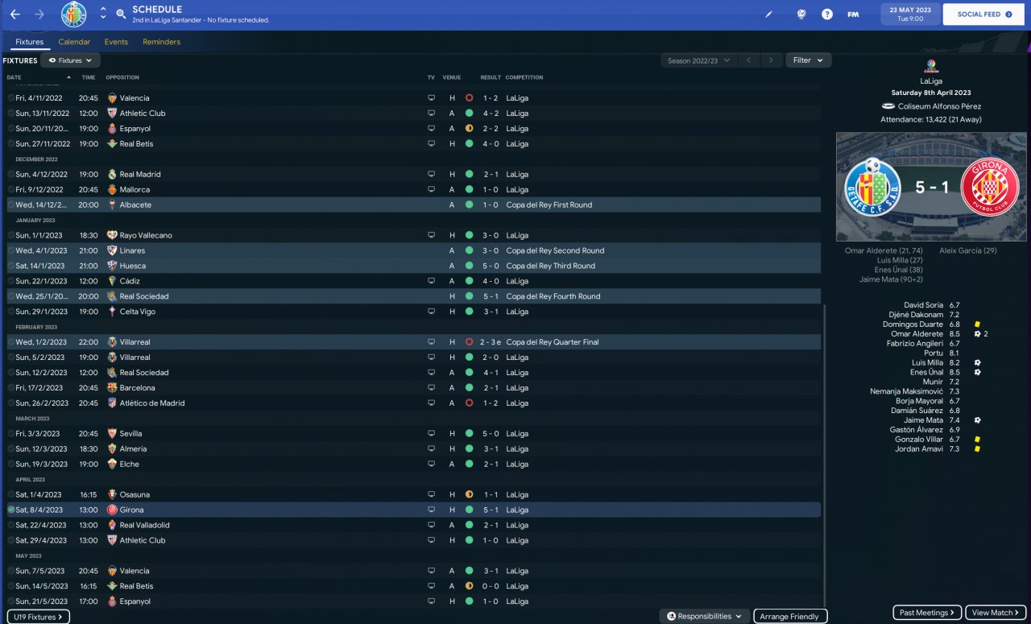Go to previous season with left chevron

point(748,60)
